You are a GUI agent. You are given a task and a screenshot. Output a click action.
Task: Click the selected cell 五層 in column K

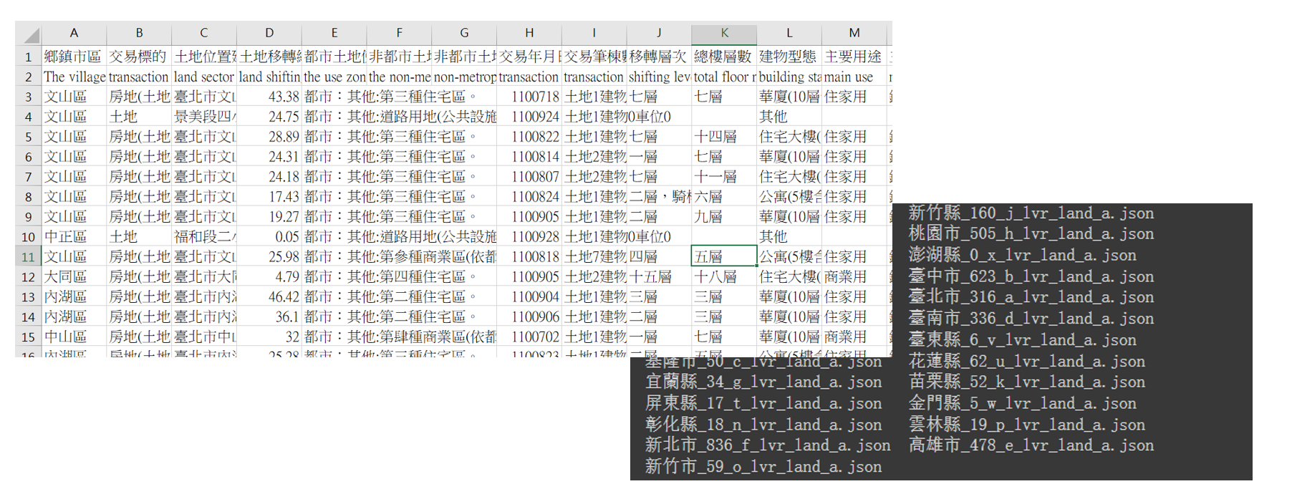(724, 257)
